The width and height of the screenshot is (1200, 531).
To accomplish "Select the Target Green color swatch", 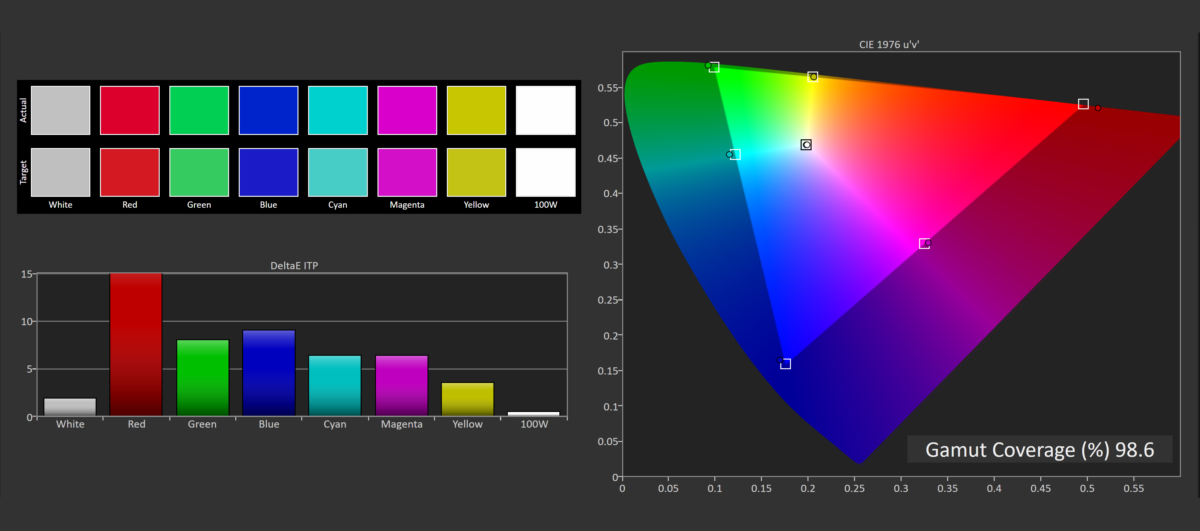I will coord(199,172).
